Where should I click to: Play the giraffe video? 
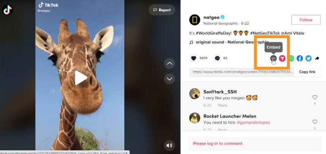click(x=81, y=78)
